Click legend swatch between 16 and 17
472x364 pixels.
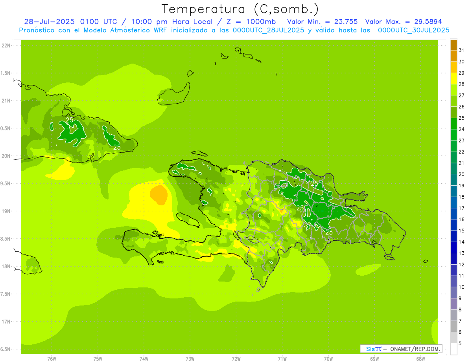(454, 214)
